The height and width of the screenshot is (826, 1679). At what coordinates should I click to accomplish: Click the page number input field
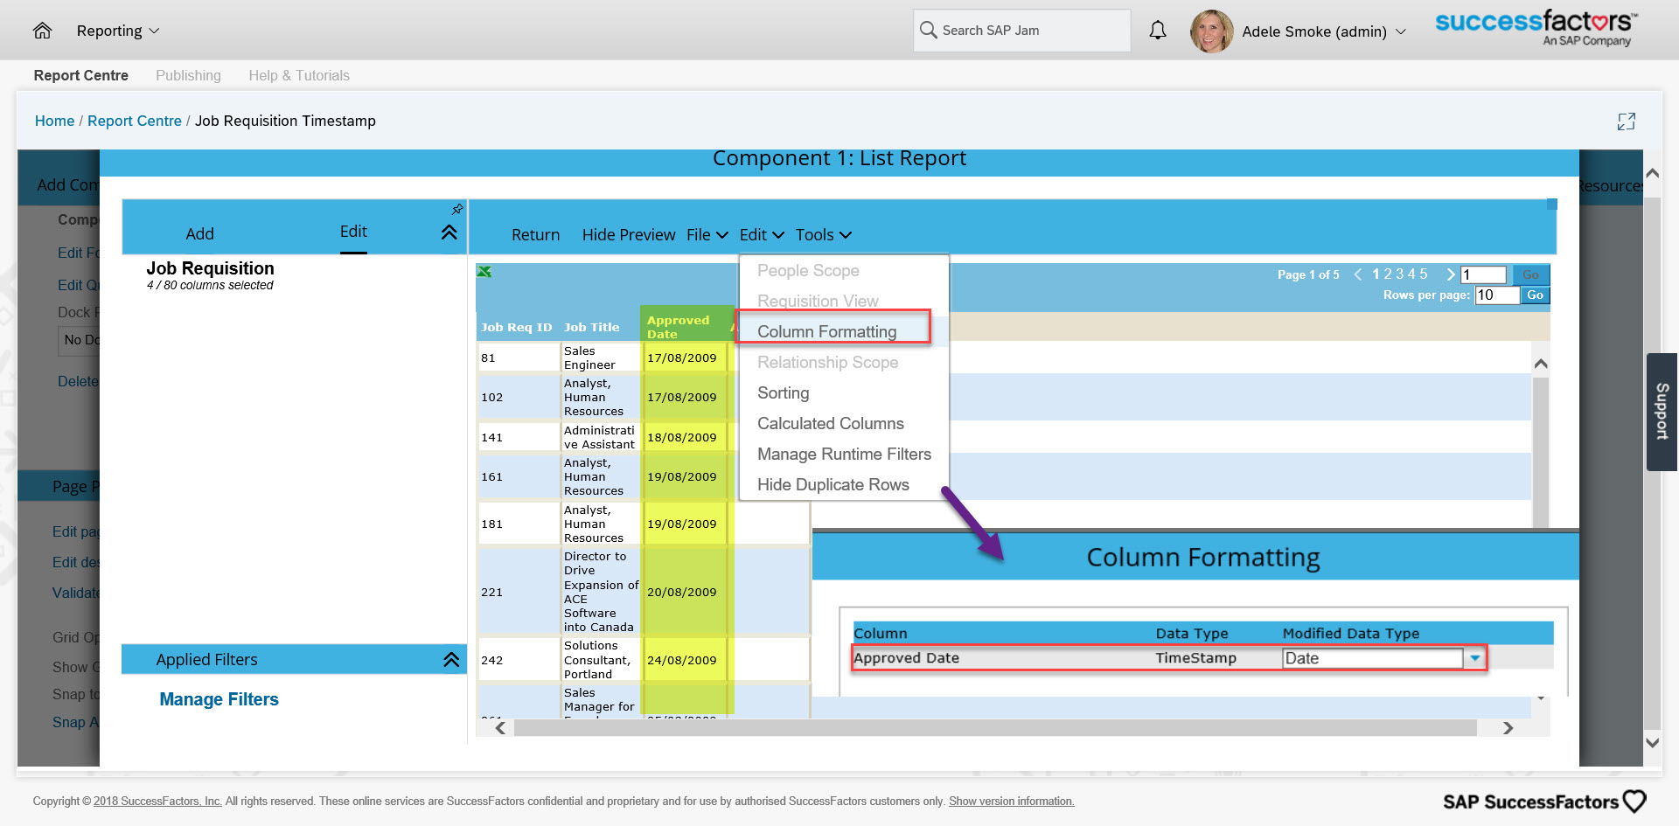[1483, 274]
